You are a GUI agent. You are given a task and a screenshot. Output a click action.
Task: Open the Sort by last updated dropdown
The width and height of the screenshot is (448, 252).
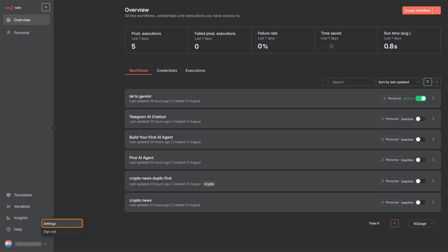399,82
